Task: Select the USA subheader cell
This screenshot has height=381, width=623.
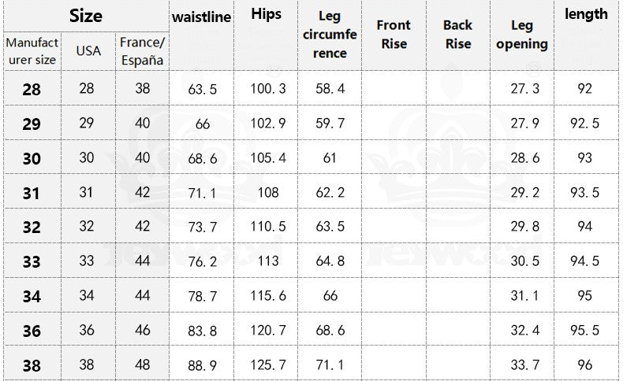Action: [88, 51]
